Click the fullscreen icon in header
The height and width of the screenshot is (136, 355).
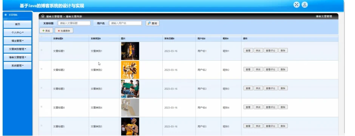(x=296, y=5)
